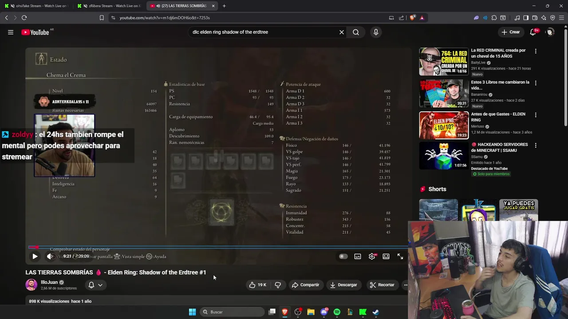The height and width of the screenshot is (319, 568).
Task: Open the Windows Start menu
Action: tap(192, 312)
